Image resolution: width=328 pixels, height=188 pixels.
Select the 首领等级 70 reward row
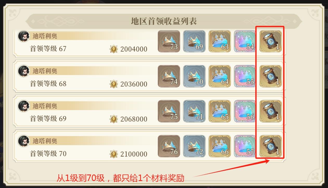(150, 146)
